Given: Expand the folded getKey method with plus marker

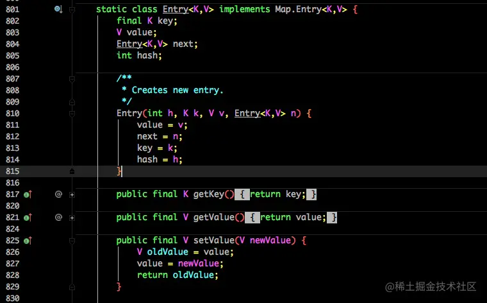Looking at the screenshot, I should pos(72,195).
